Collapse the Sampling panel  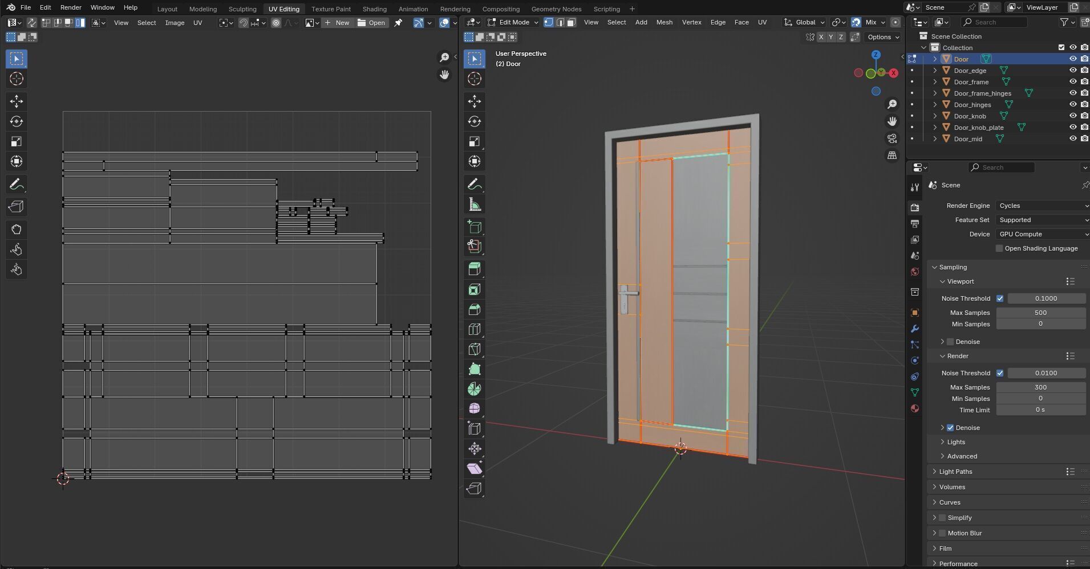[x=953, y=267]
